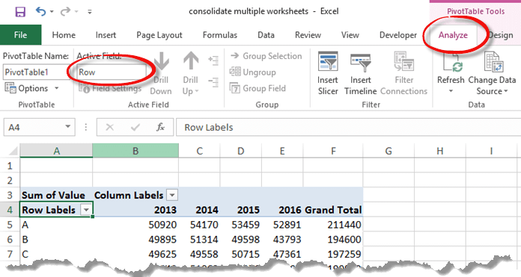Click the Collapse Field icon
This screenshot has height=277, width=521.
pos(213,82)
